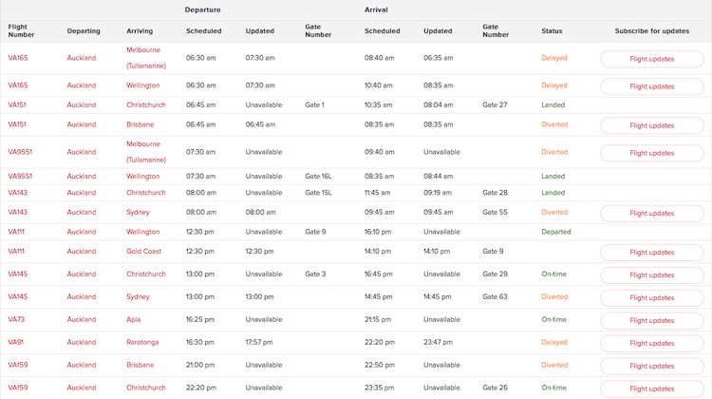712x399 pixels.
Task: Click Christchurch destination in VA151 row
Action: [146, 104]
